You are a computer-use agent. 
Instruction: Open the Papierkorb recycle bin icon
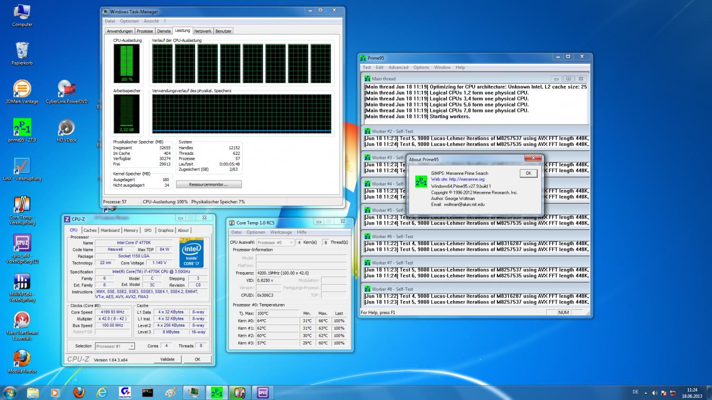tap(22, 53)
